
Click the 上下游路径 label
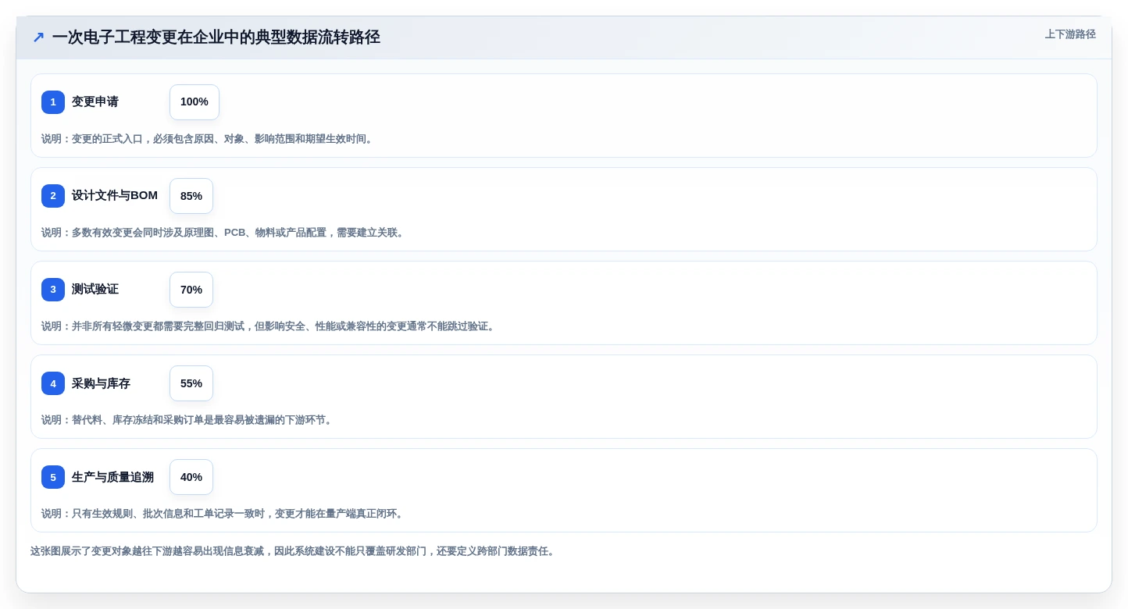pos(1070,34)
